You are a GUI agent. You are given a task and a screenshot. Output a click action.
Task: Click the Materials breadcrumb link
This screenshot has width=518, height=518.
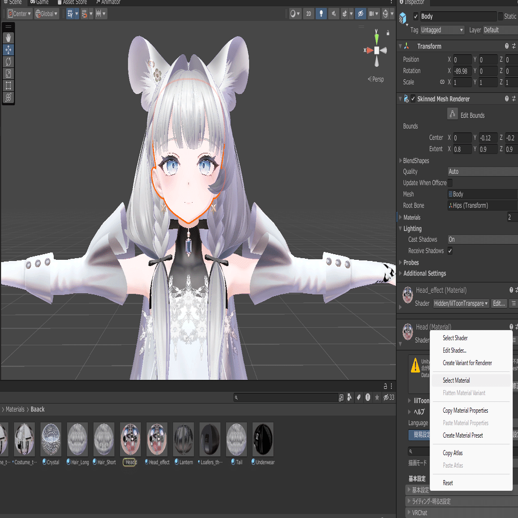coord(15,409)
